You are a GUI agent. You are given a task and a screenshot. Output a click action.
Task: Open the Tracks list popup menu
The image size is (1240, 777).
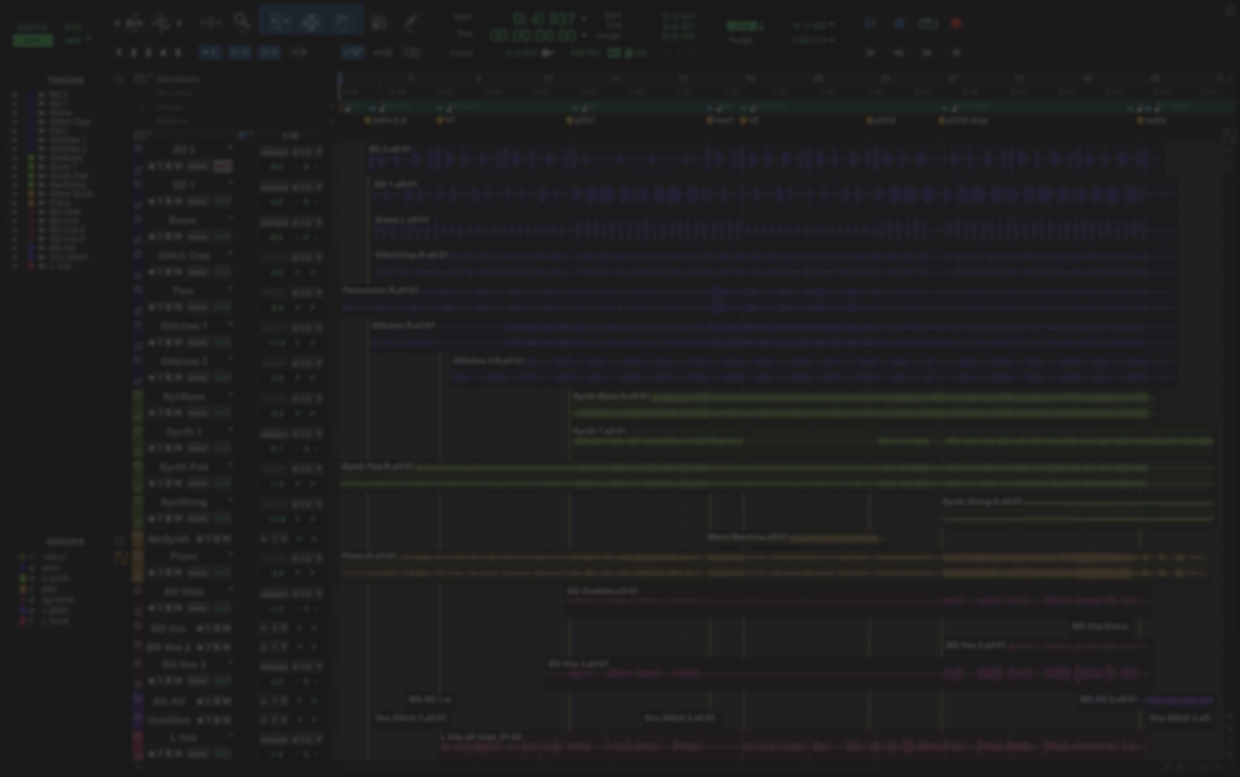[119, 80]
